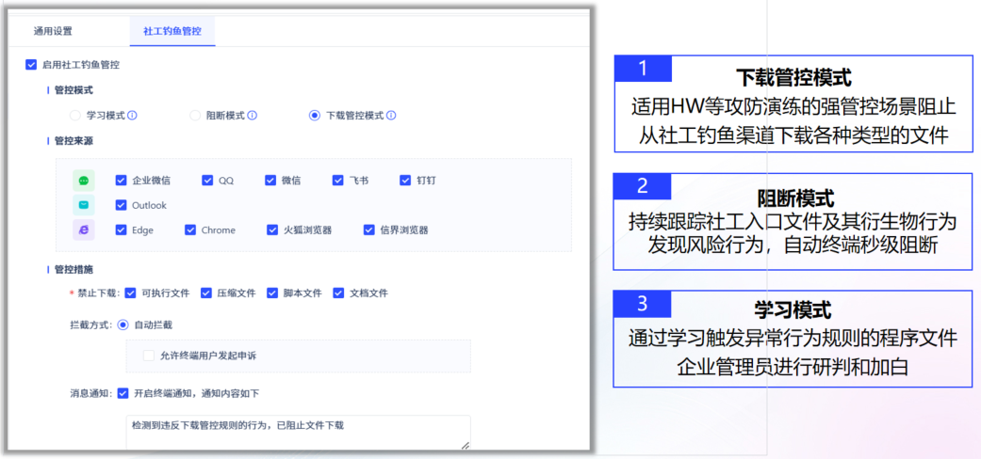Toggle the Chrome browser checkbox
981x459 pixels.
click(x=190, y=229)
